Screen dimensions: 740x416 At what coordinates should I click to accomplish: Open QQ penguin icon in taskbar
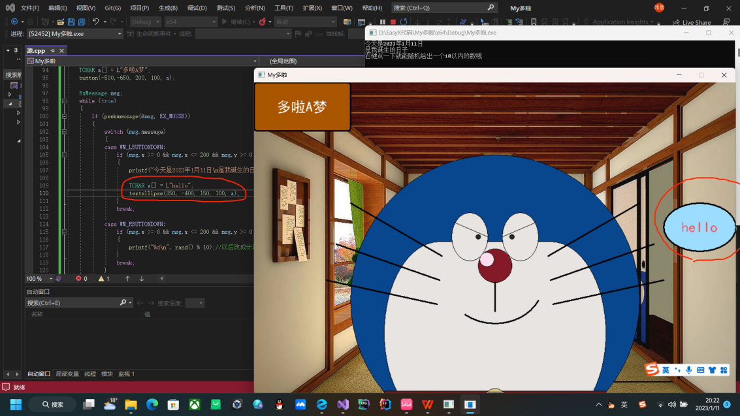click(x=280, y=405)
